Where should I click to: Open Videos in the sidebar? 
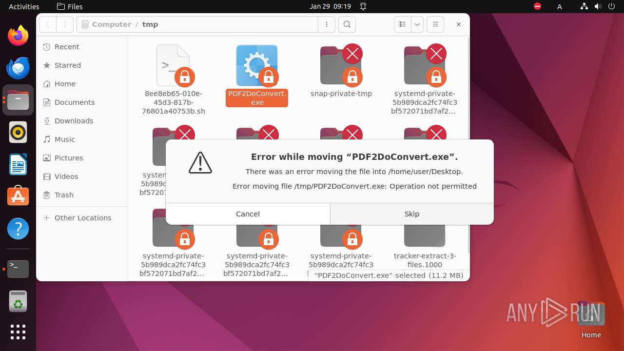pyautogui.click(x=82, y=176)
